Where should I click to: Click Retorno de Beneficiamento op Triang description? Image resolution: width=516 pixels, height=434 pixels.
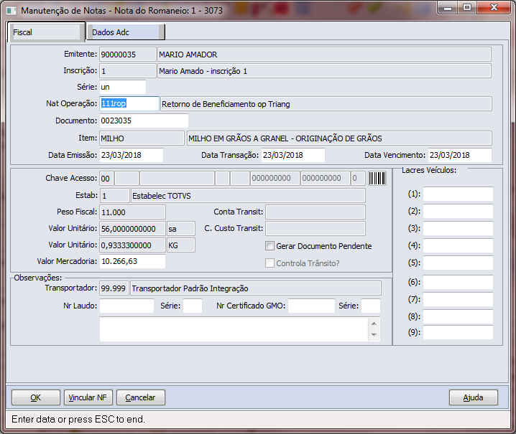coord(326,104)
